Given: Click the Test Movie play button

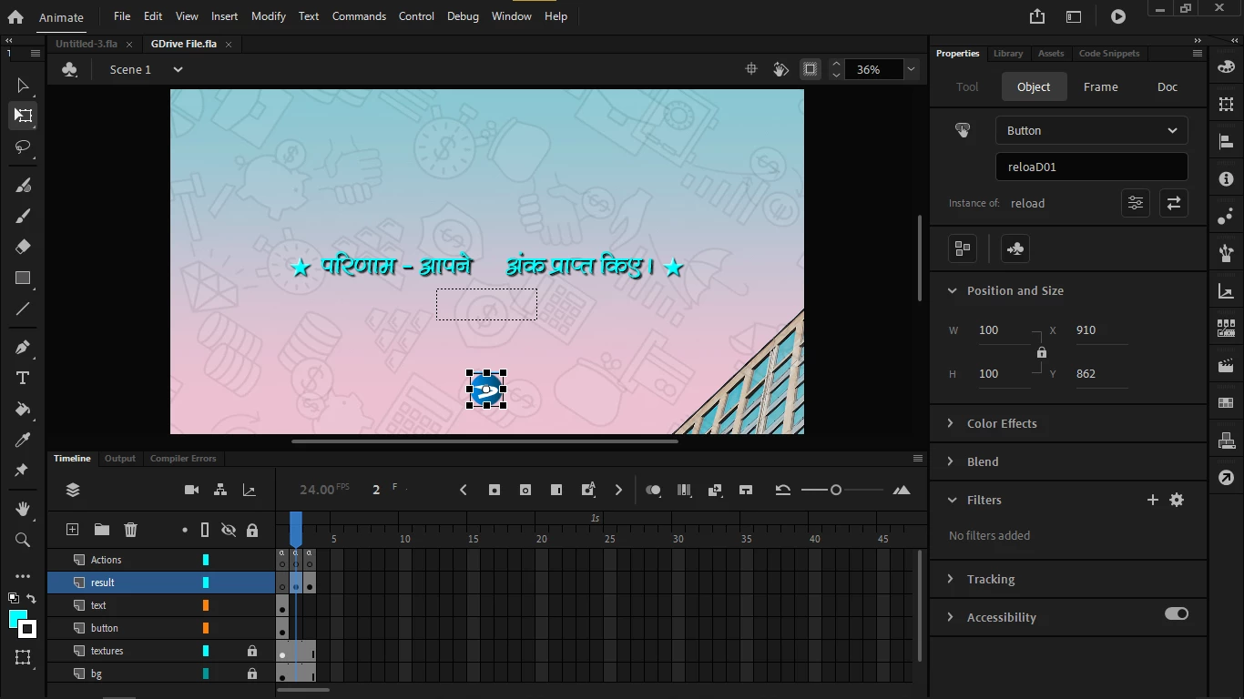Looking at the screenshot, I should [x=1118, y=16].
